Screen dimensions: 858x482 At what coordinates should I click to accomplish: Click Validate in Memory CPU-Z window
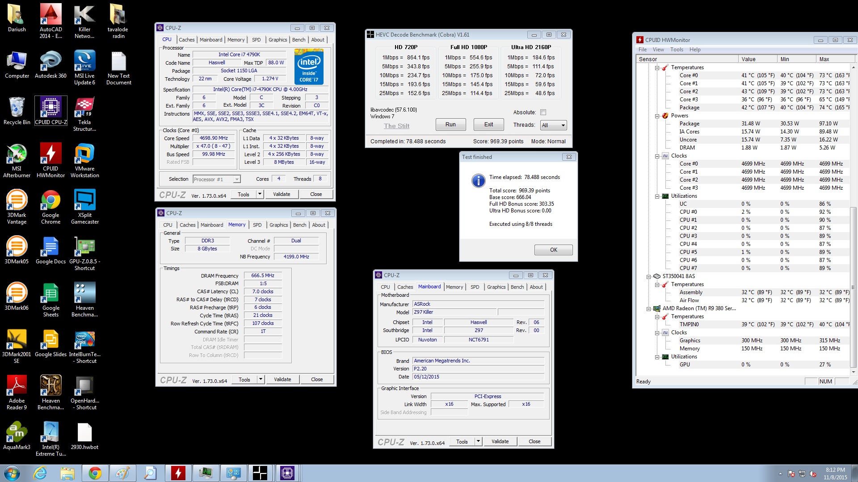click(282, 379)
